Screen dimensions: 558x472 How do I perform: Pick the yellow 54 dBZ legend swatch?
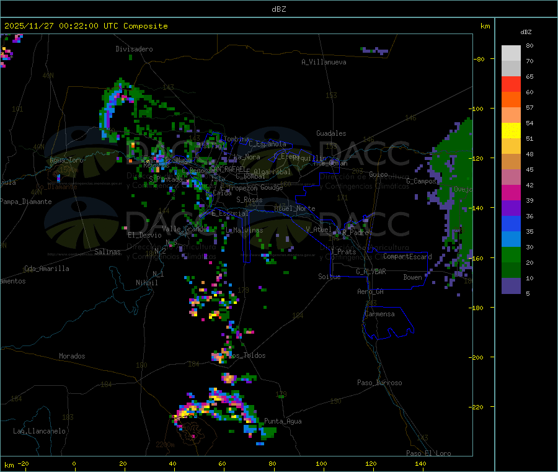coord(511,131)
